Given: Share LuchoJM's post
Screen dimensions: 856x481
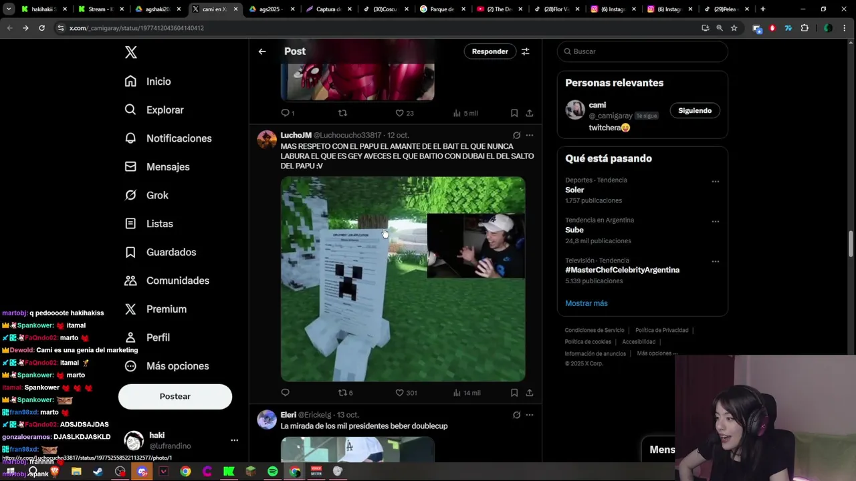Looking at the screenshot, I should click(530, 393).
